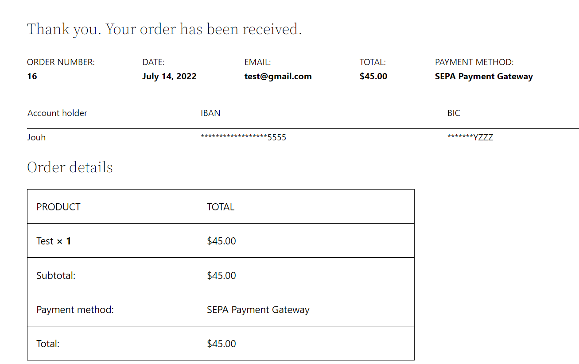Click the Subtotal: row label
The height and width of the screenshot is (364, 579).
(56, 276)
